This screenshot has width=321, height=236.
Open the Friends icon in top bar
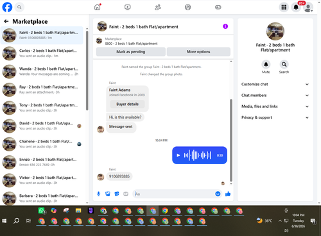click(158, 7)
